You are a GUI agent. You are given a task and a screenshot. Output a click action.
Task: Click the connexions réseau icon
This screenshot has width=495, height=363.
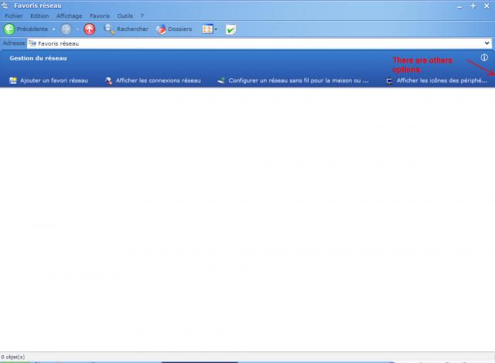click(108, 80)
